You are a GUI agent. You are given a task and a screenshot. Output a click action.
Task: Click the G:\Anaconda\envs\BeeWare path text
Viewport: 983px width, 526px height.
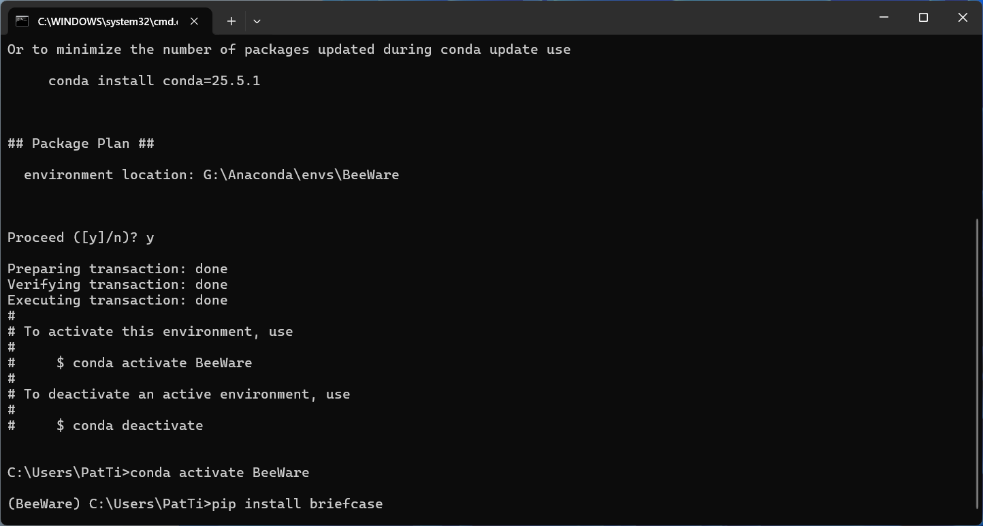301,175
